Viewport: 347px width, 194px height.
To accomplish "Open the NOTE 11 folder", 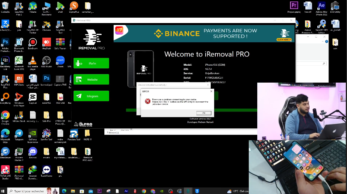I will pyautogui.click(x=88, y=135).
